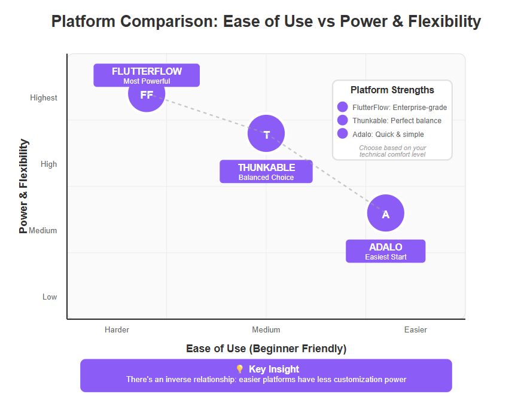Click the Ease of Use axis title
The width and height of the screenshot is (527, 409).
(266, 349)
